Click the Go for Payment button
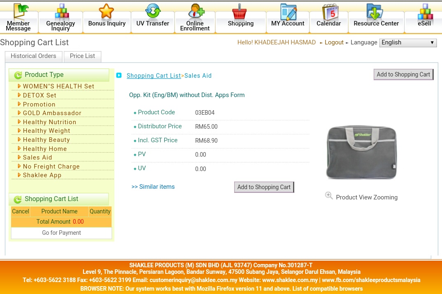Screen dimensions: 442x294 click(61, 233)
